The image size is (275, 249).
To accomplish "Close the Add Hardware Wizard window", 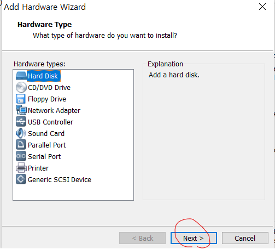I will pos(262,7).
